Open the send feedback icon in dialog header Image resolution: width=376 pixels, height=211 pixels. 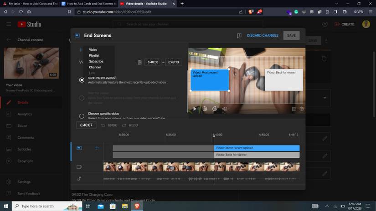[x=239, y=35]
